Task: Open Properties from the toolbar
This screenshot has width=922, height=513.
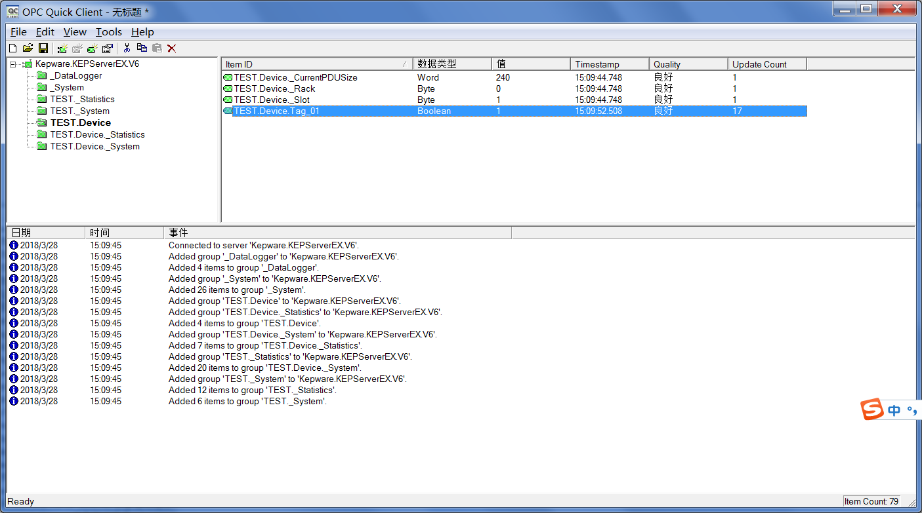Action: (x=108, y=48)
